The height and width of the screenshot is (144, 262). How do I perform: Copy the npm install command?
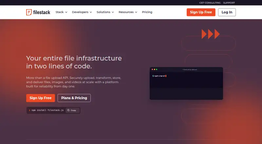coord(72,110)
